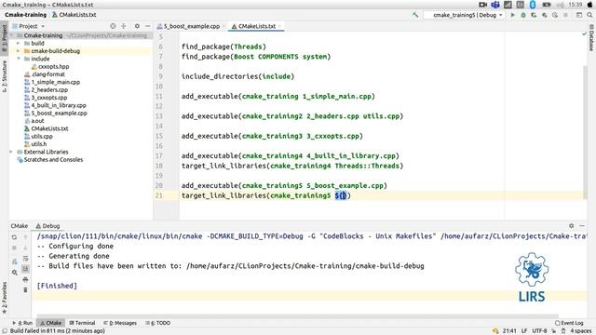Start debugging with the green bug icon

523,15
